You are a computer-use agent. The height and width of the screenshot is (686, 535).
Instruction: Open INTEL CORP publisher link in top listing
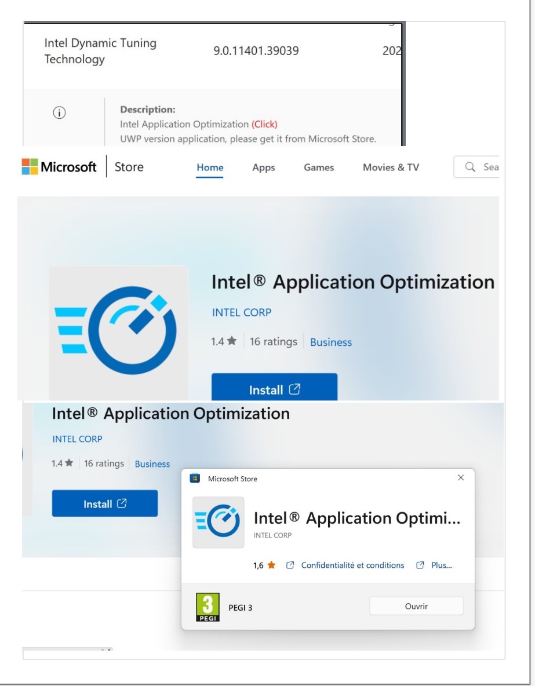(242, 312)
